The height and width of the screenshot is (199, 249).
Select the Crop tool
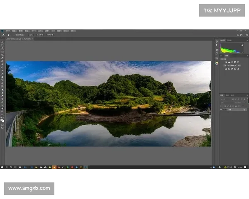coord(2,55)
